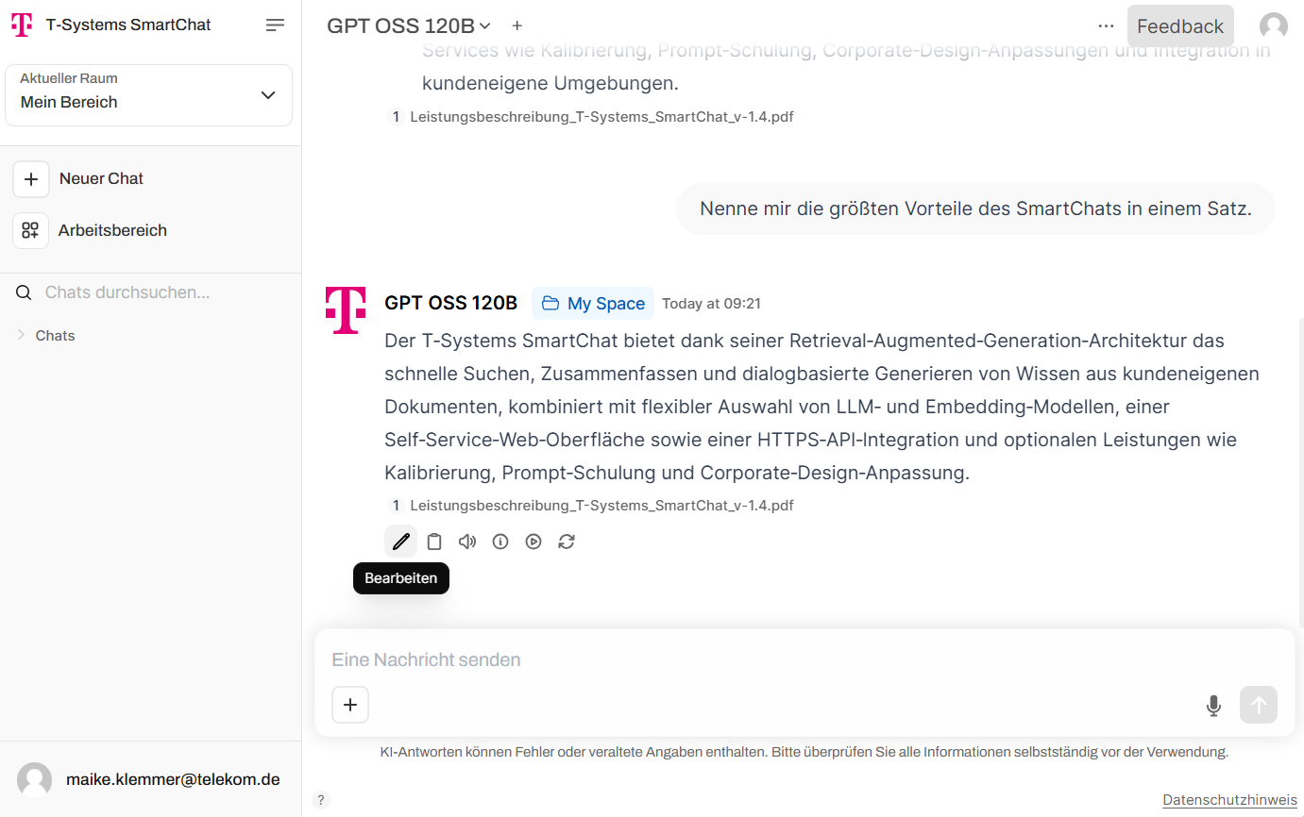Viewport: 1304px width, 817px height.
Task: Open the PDF citation above the user message
Action: coord(592,117)
